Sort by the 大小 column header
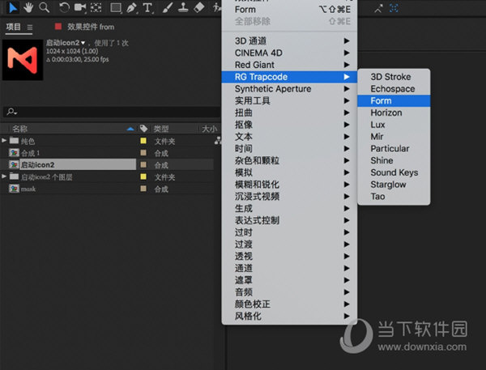486x370 pixels. click(209, 129)
